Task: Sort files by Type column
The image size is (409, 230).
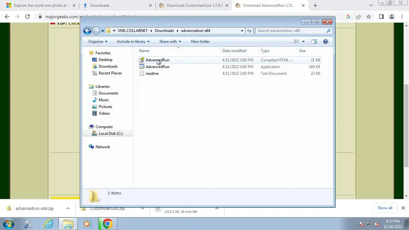Action: 278,51
